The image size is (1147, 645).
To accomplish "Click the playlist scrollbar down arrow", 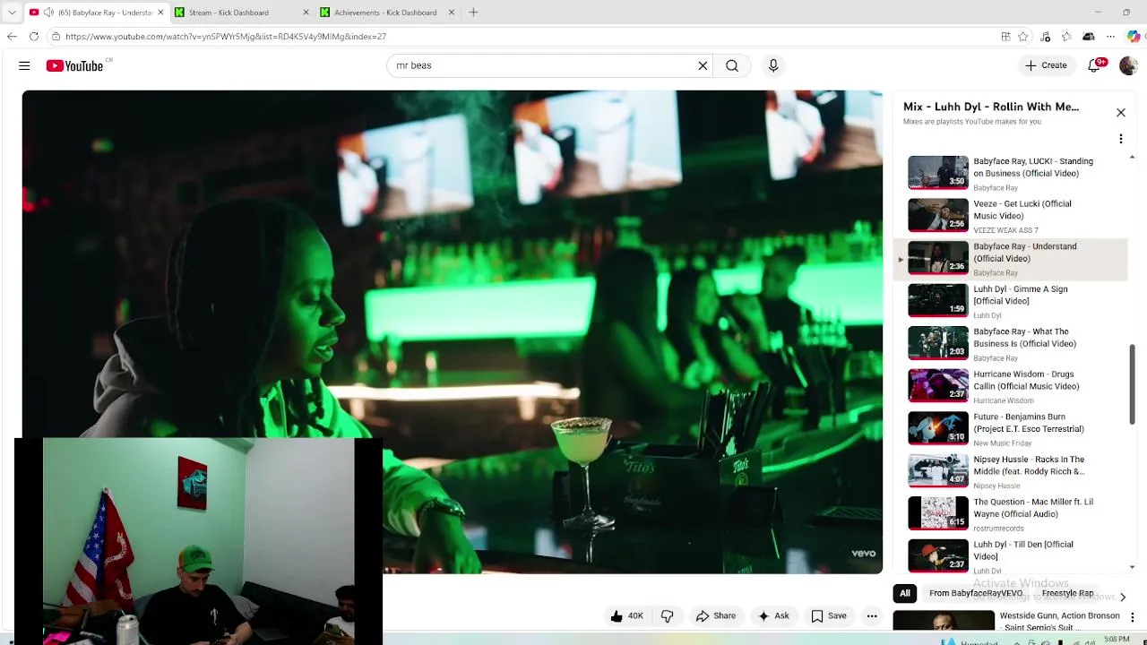I will [x=1133, y=567].
